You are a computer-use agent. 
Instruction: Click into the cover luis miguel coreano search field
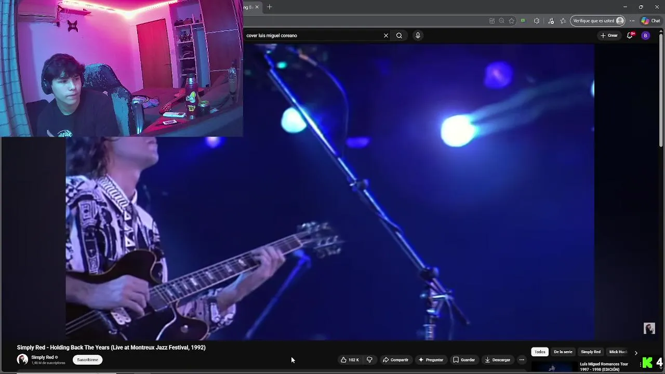tap(312, 35)
